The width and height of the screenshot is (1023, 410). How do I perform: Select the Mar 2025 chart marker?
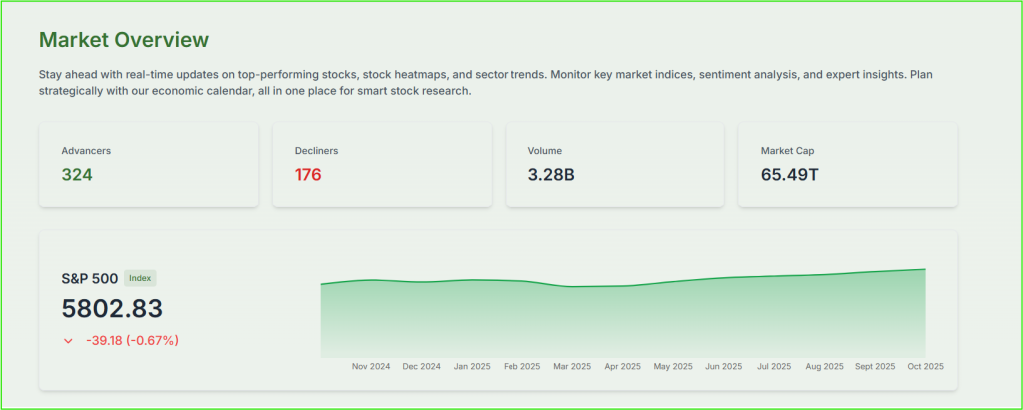571,366
